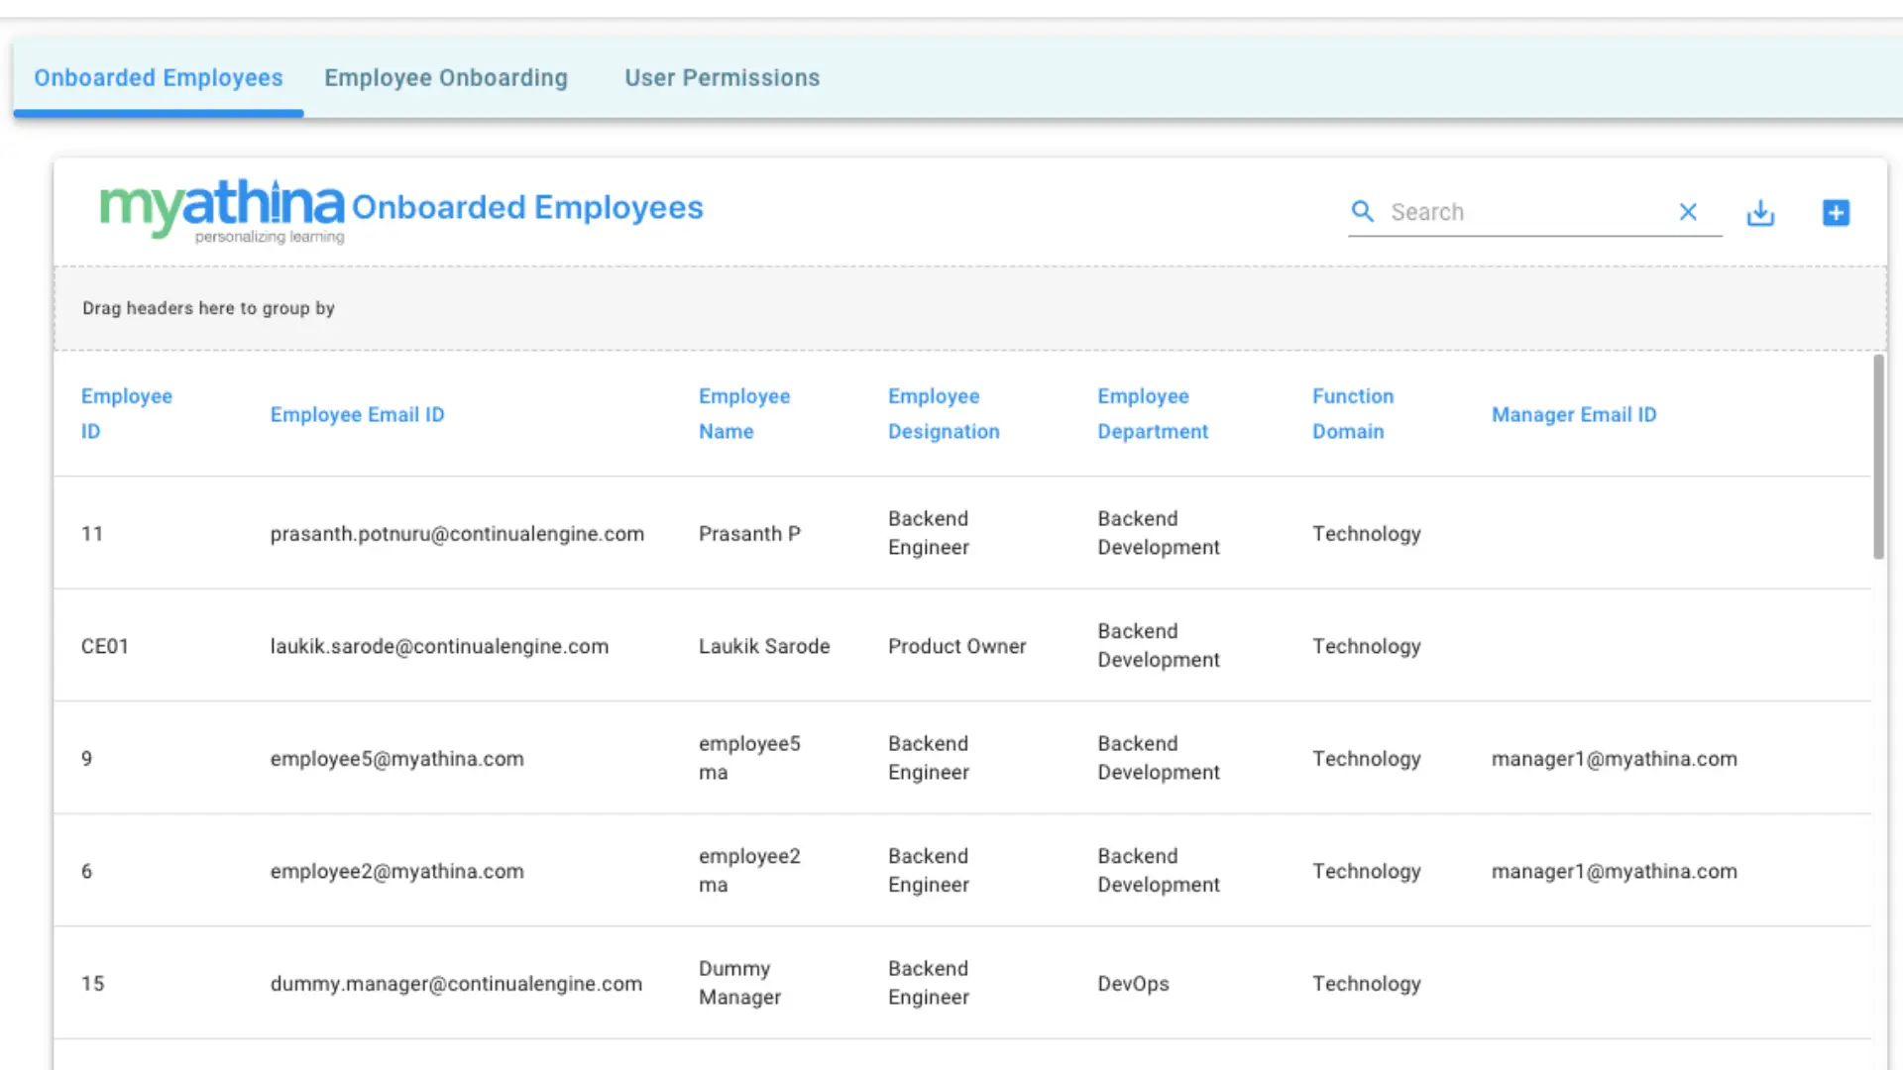
Task: Click Employee ID cell 6
Action: [87, 872]
